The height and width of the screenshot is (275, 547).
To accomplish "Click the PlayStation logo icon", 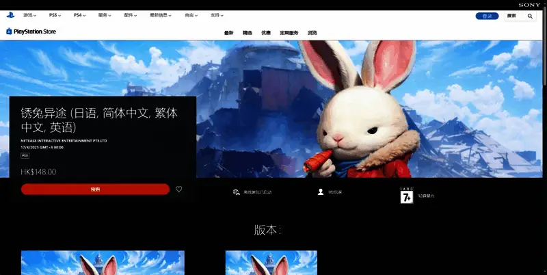I will 10,15.
